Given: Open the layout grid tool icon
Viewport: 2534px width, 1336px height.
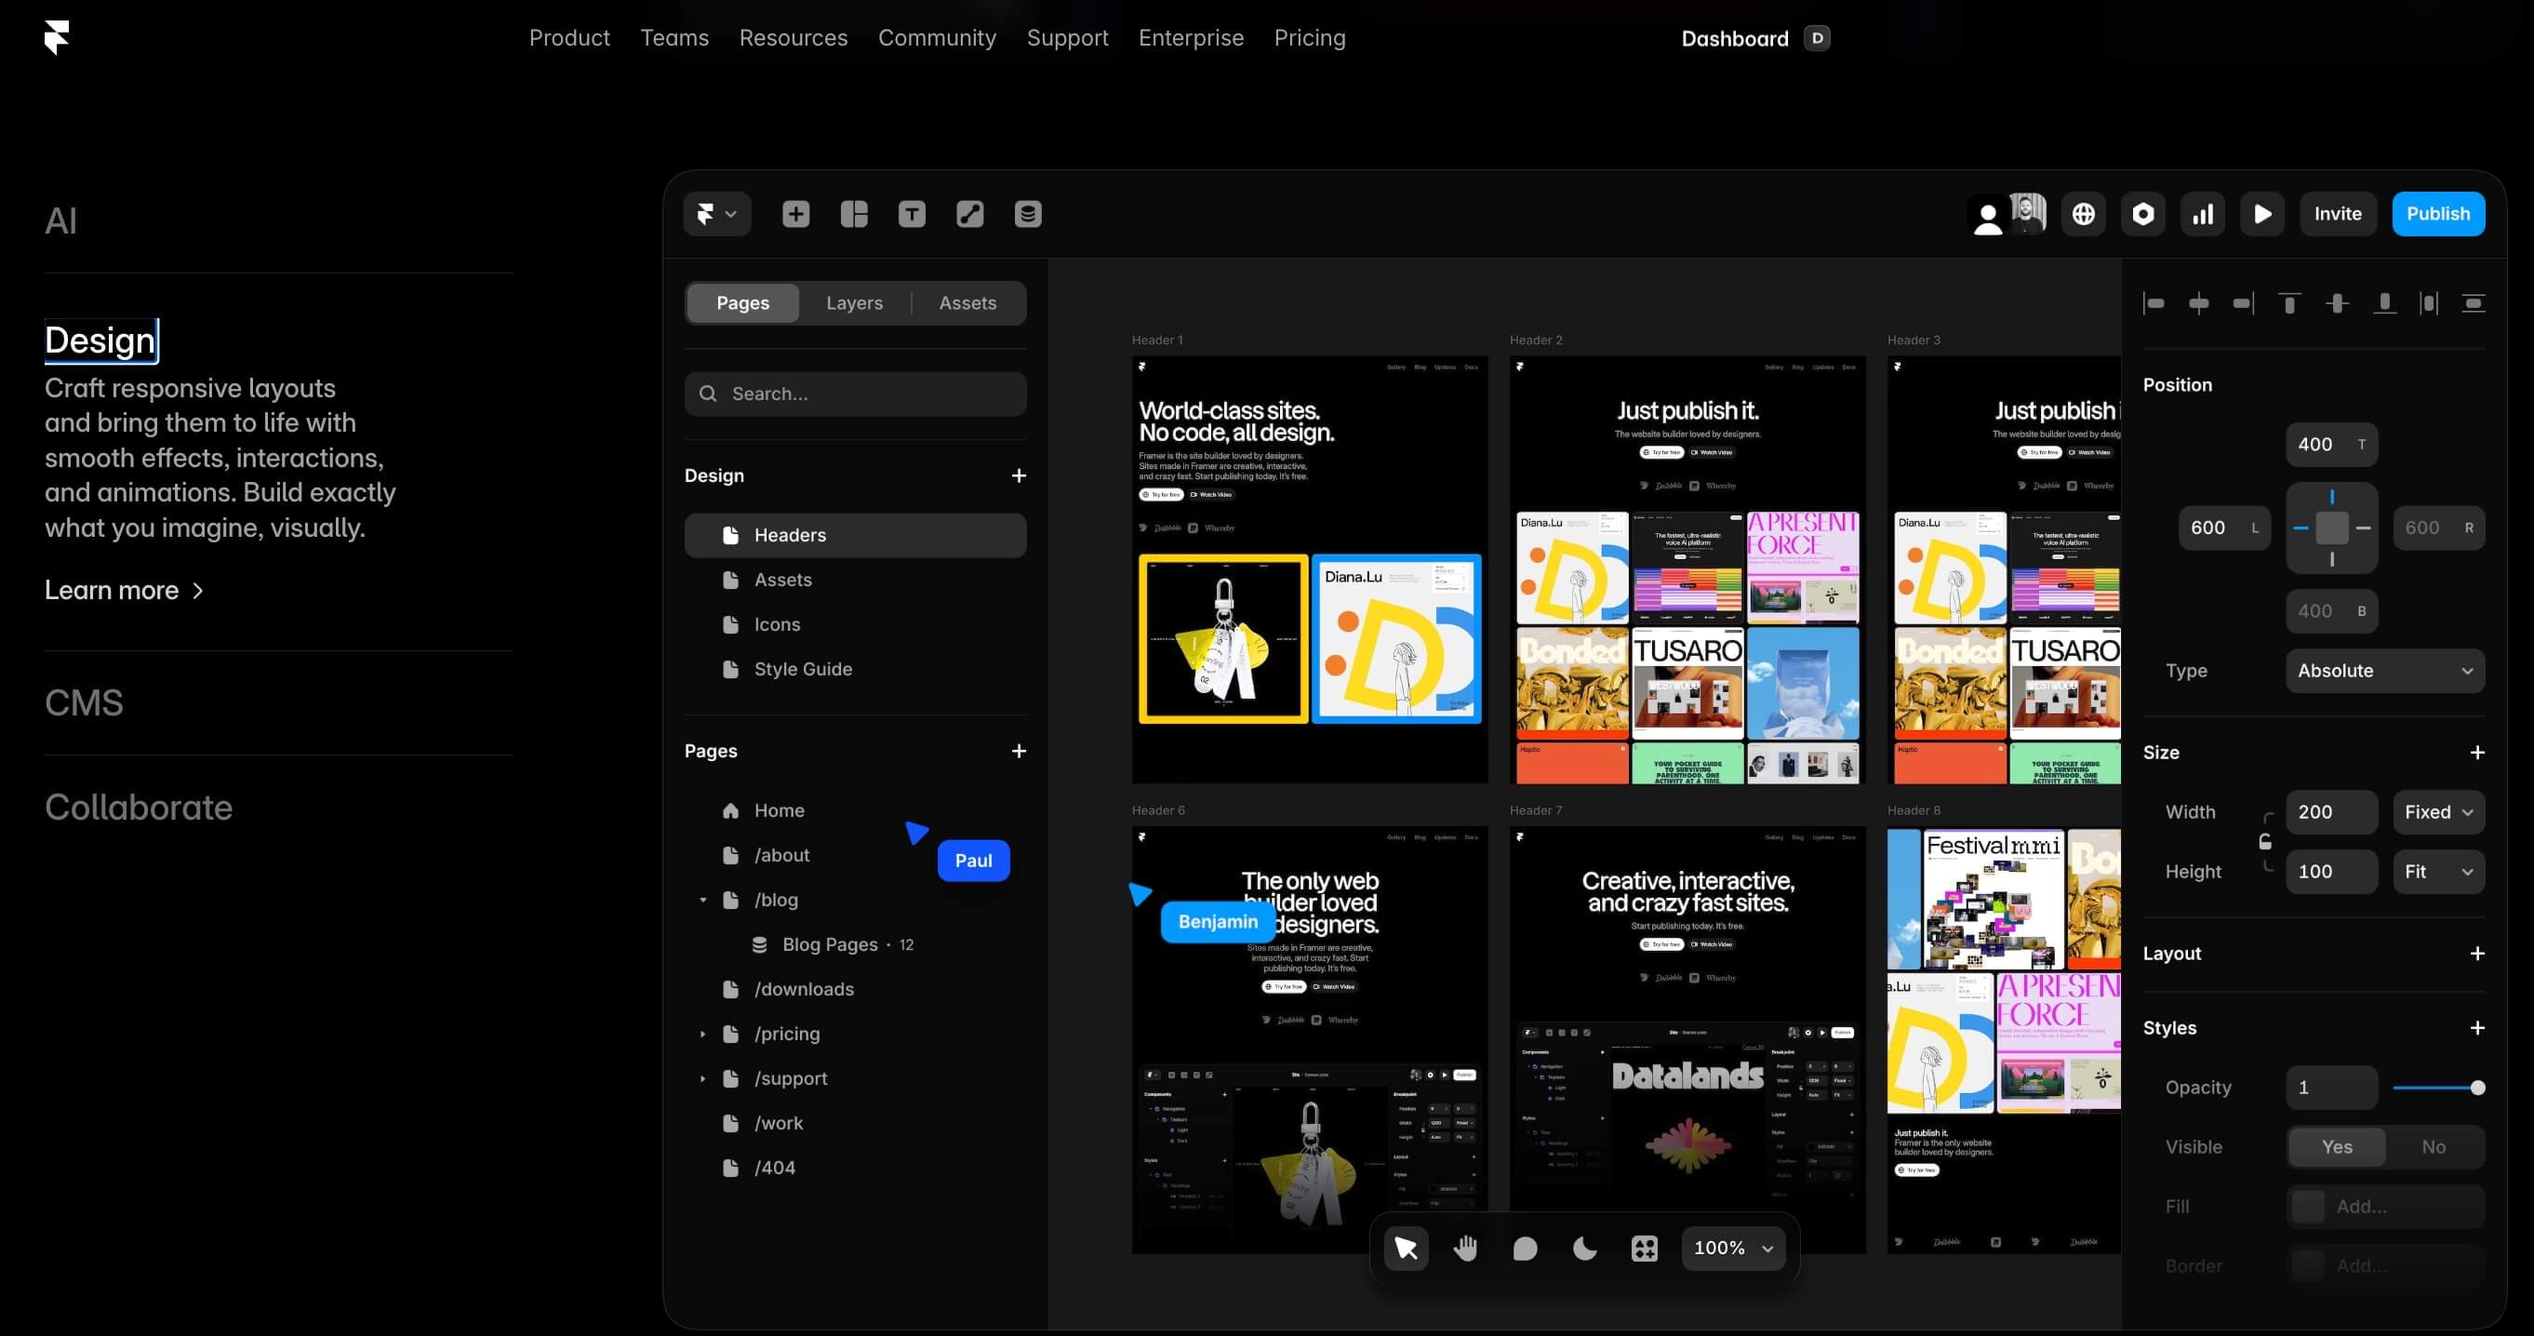Looking at the screenshot, I should (854, 213).
